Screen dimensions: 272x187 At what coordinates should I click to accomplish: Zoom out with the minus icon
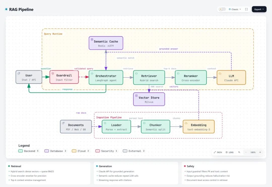pos(246,152)
